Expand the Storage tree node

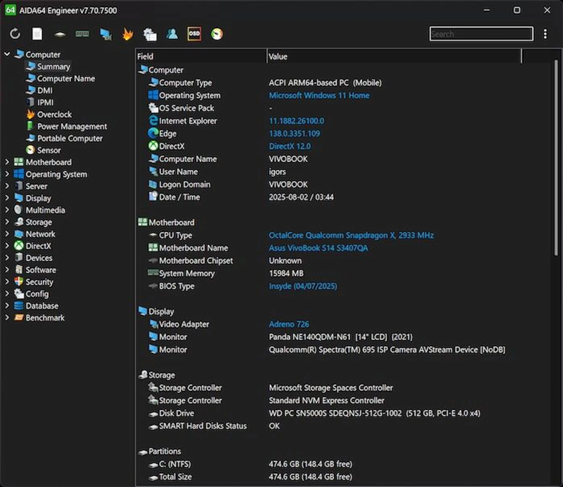point(7,222)
